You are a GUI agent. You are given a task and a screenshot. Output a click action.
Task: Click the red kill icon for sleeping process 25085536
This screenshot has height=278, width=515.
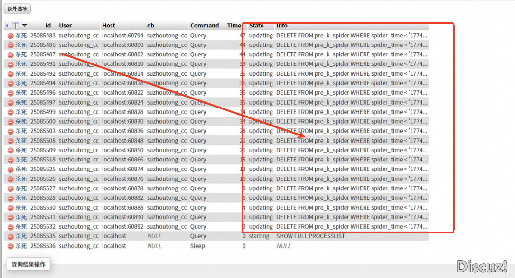coord(10,246)
